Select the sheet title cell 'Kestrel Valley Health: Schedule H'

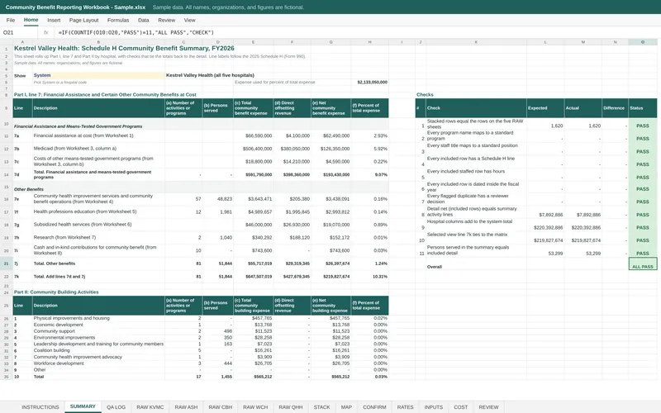click(124, 49)
